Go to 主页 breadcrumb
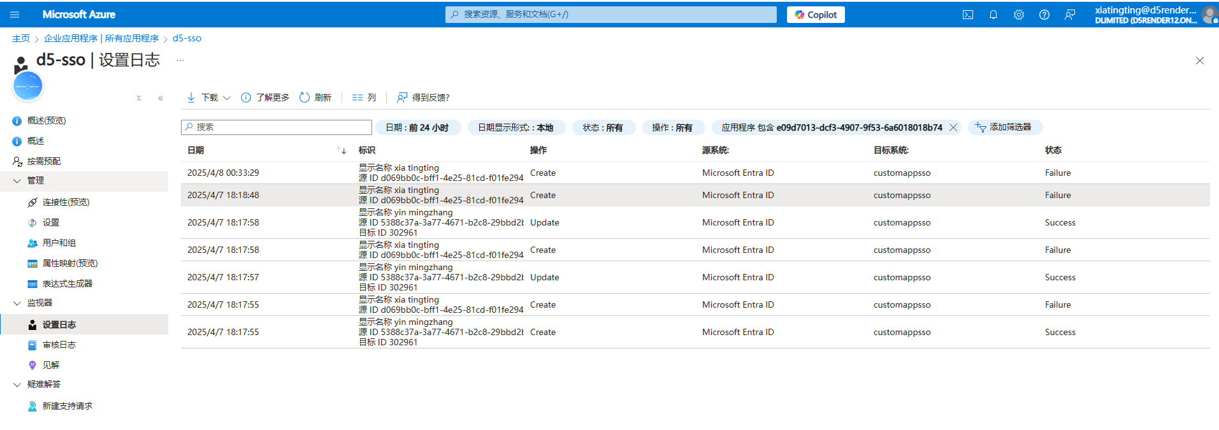The width and height of the screenshot is (1219, 430). click(x=21, y=38)
